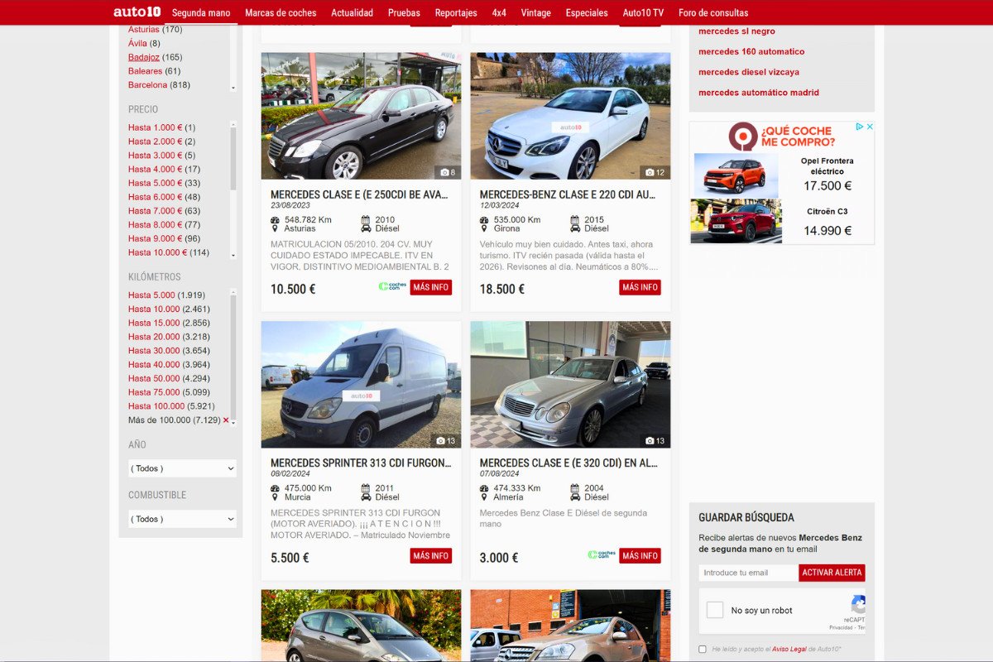993x662 pixels.
Task: Check the 'No soy un robot' box
Action: 714,611
